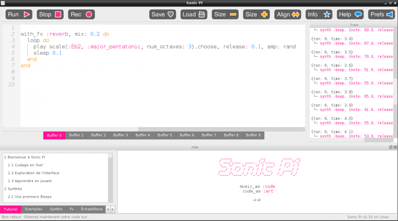Click the Run button to play code
This screenshot has height=221, width=398.
pyautogui.click(x=19, y=14)
